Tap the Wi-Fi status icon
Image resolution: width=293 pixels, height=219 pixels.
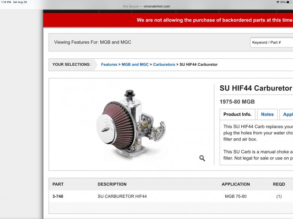(278, 2)
